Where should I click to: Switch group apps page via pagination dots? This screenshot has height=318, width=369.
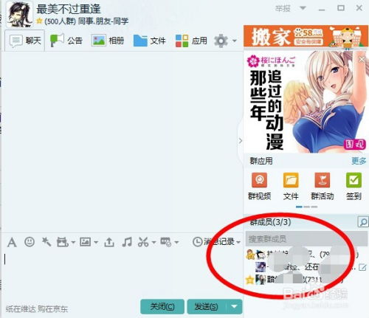pyautogui.click(x=306, y=207)
